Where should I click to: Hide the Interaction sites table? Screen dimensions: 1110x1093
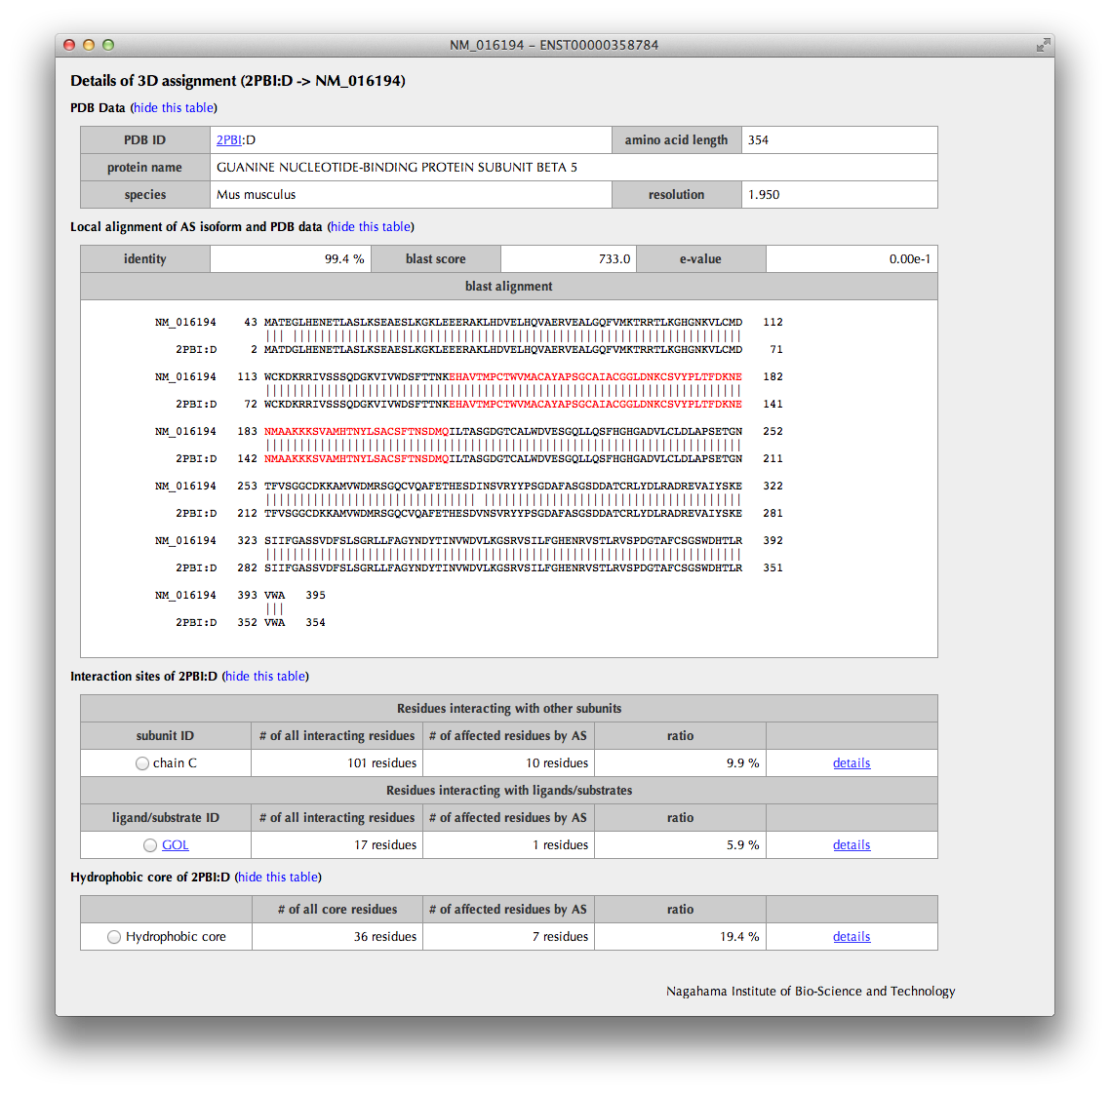tap(265, 676)
